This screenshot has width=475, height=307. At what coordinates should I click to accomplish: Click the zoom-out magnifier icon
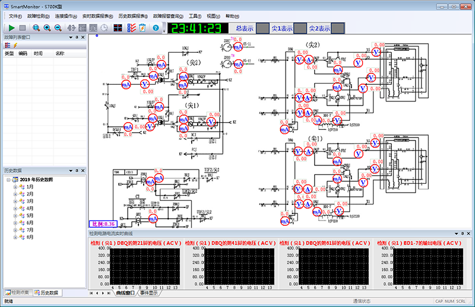click(x=58, y=28)
